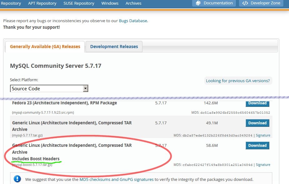Follow MD5 checksums and GnuPG signatures link

pyautogui.click(x=116, y=179)
